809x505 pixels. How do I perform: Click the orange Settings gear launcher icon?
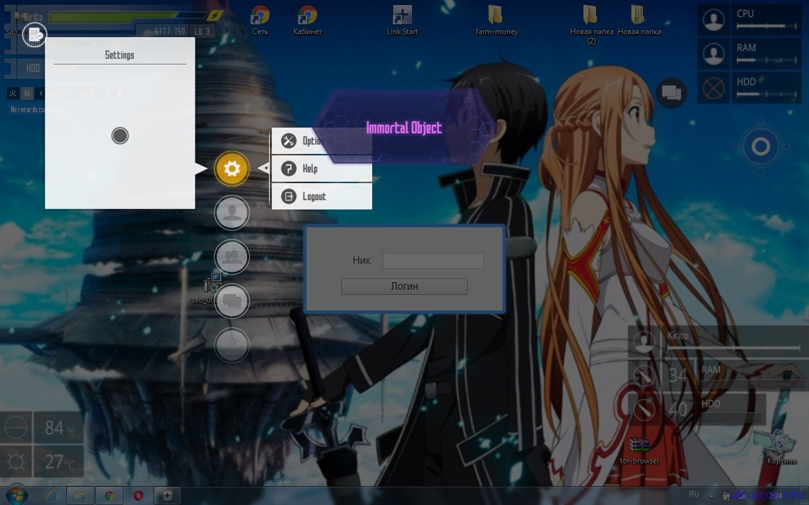(x=232, y=169)
